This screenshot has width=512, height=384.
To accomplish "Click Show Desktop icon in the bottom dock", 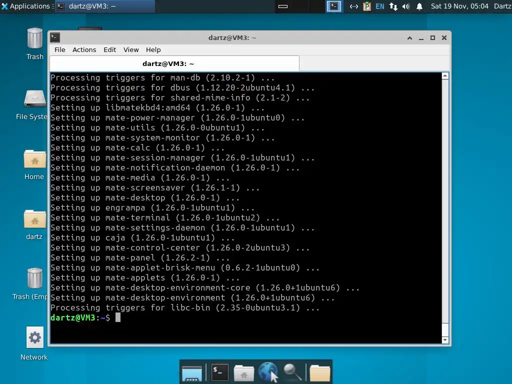I will (192, 372).
